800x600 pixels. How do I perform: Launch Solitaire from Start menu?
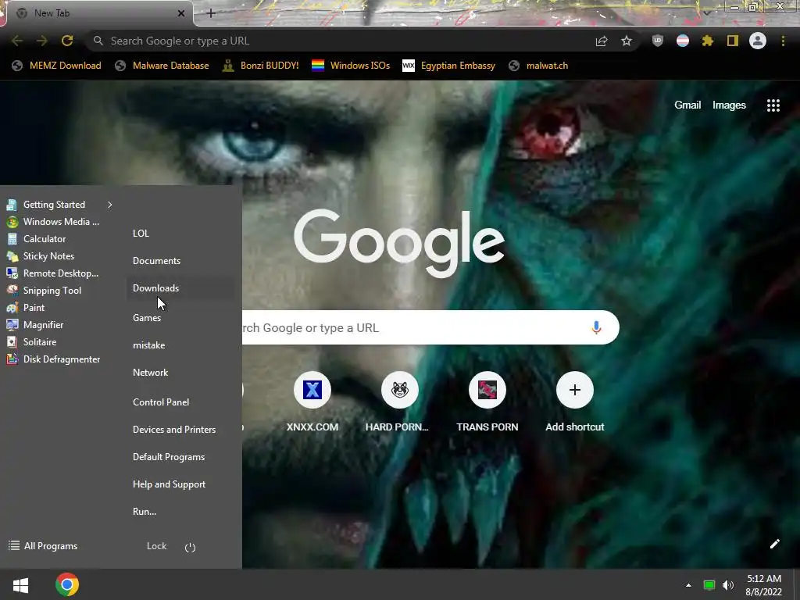pyautogui.click(x=31, y=342)
